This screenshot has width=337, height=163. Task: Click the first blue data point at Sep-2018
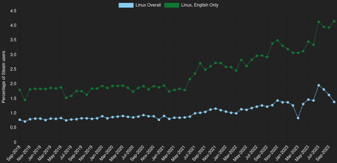coord(20,120)
